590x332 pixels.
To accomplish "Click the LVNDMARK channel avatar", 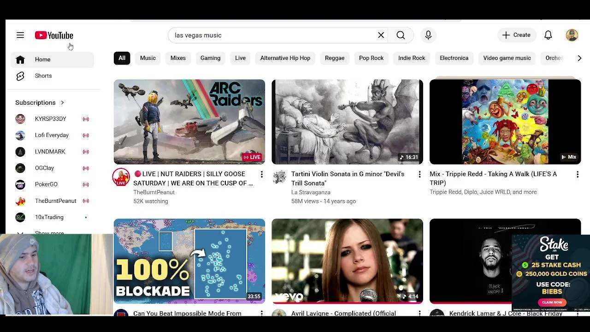I will pyautogui.click(x=20, y=152).
